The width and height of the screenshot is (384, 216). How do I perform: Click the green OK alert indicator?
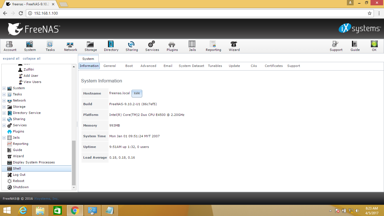point(374,46)
